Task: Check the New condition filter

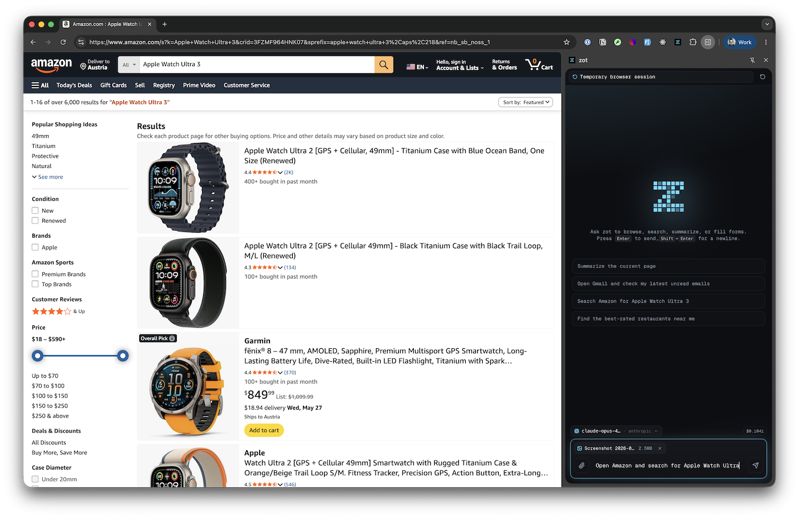Action: 35,211
